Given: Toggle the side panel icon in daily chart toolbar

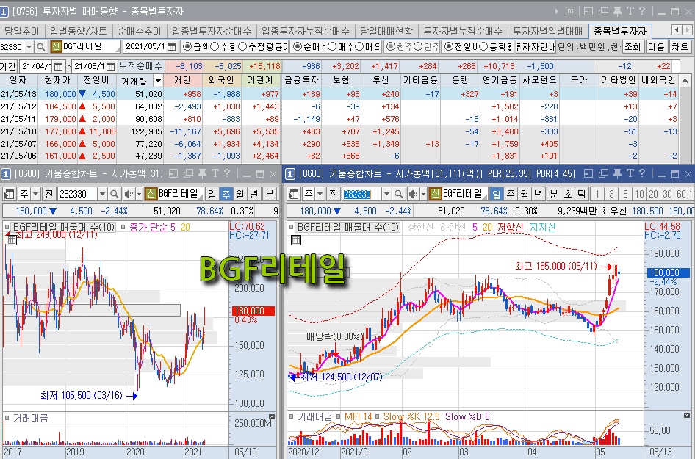Looking at the screenshot, I should pyautogui.click(x=293, y=194).
